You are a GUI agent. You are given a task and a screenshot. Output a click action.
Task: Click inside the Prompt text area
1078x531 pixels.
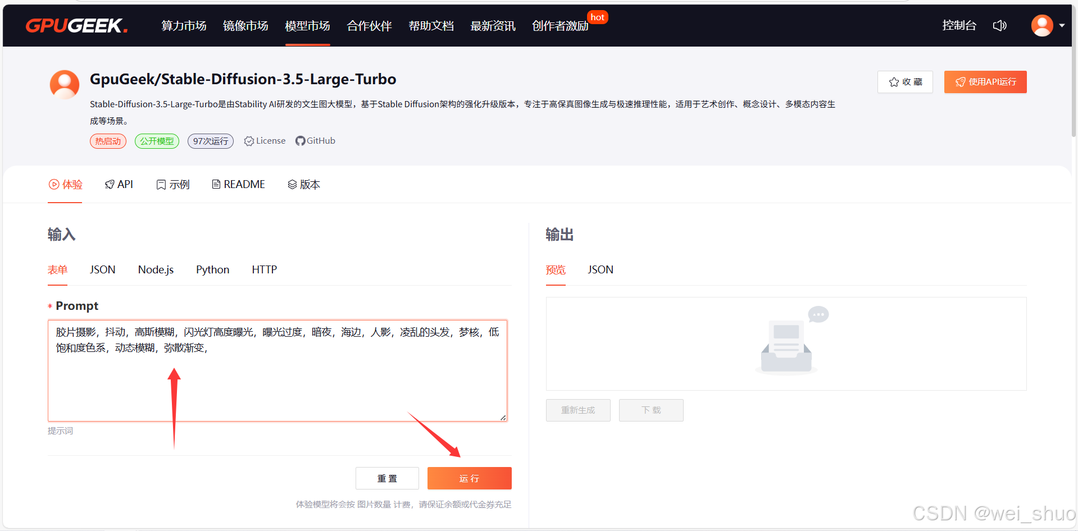(x=278, y=370)
